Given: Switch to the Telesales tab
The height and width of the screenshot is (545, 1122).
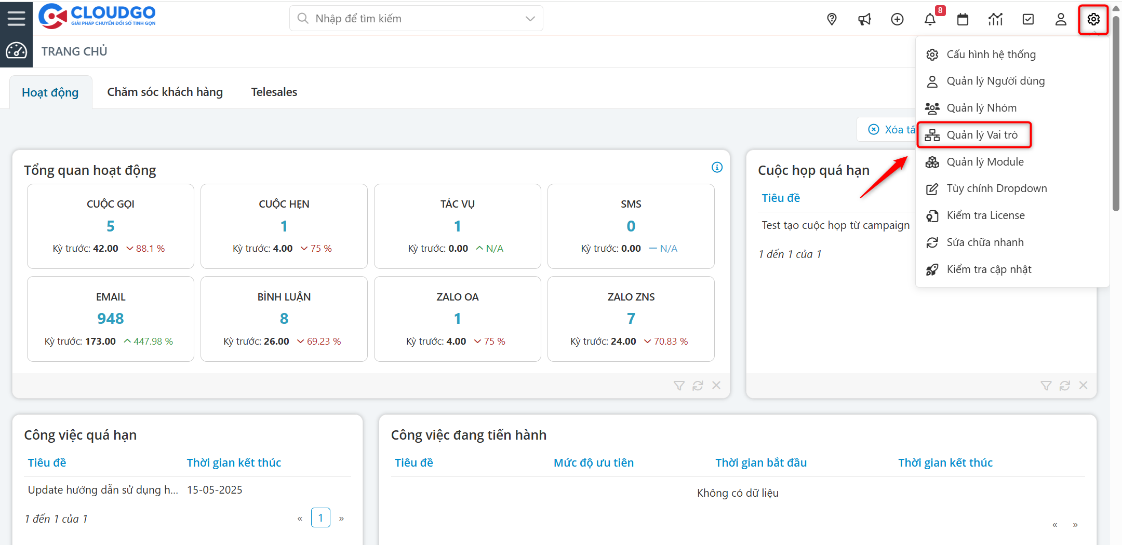Looking at the screenshot, I should tap(274, 92).
